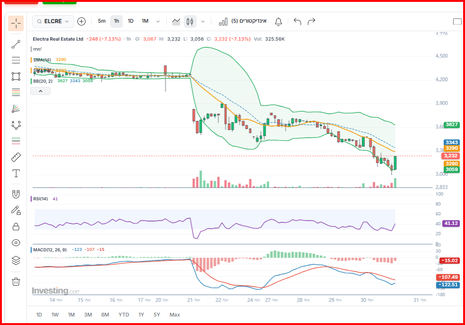
Task: Set range to 3M
Action: click(x=88, y=315)
